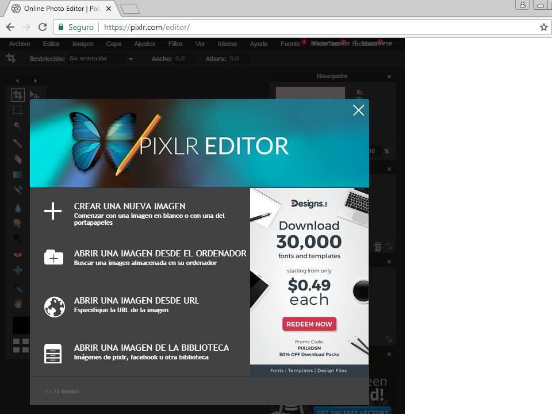Select the Bloat tool

(x=18, y=270)
